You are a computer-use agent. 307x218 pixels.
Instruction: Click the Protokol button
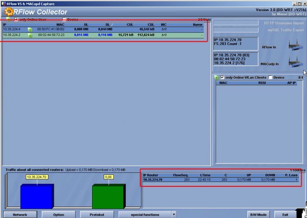click(x=97, y=214)
